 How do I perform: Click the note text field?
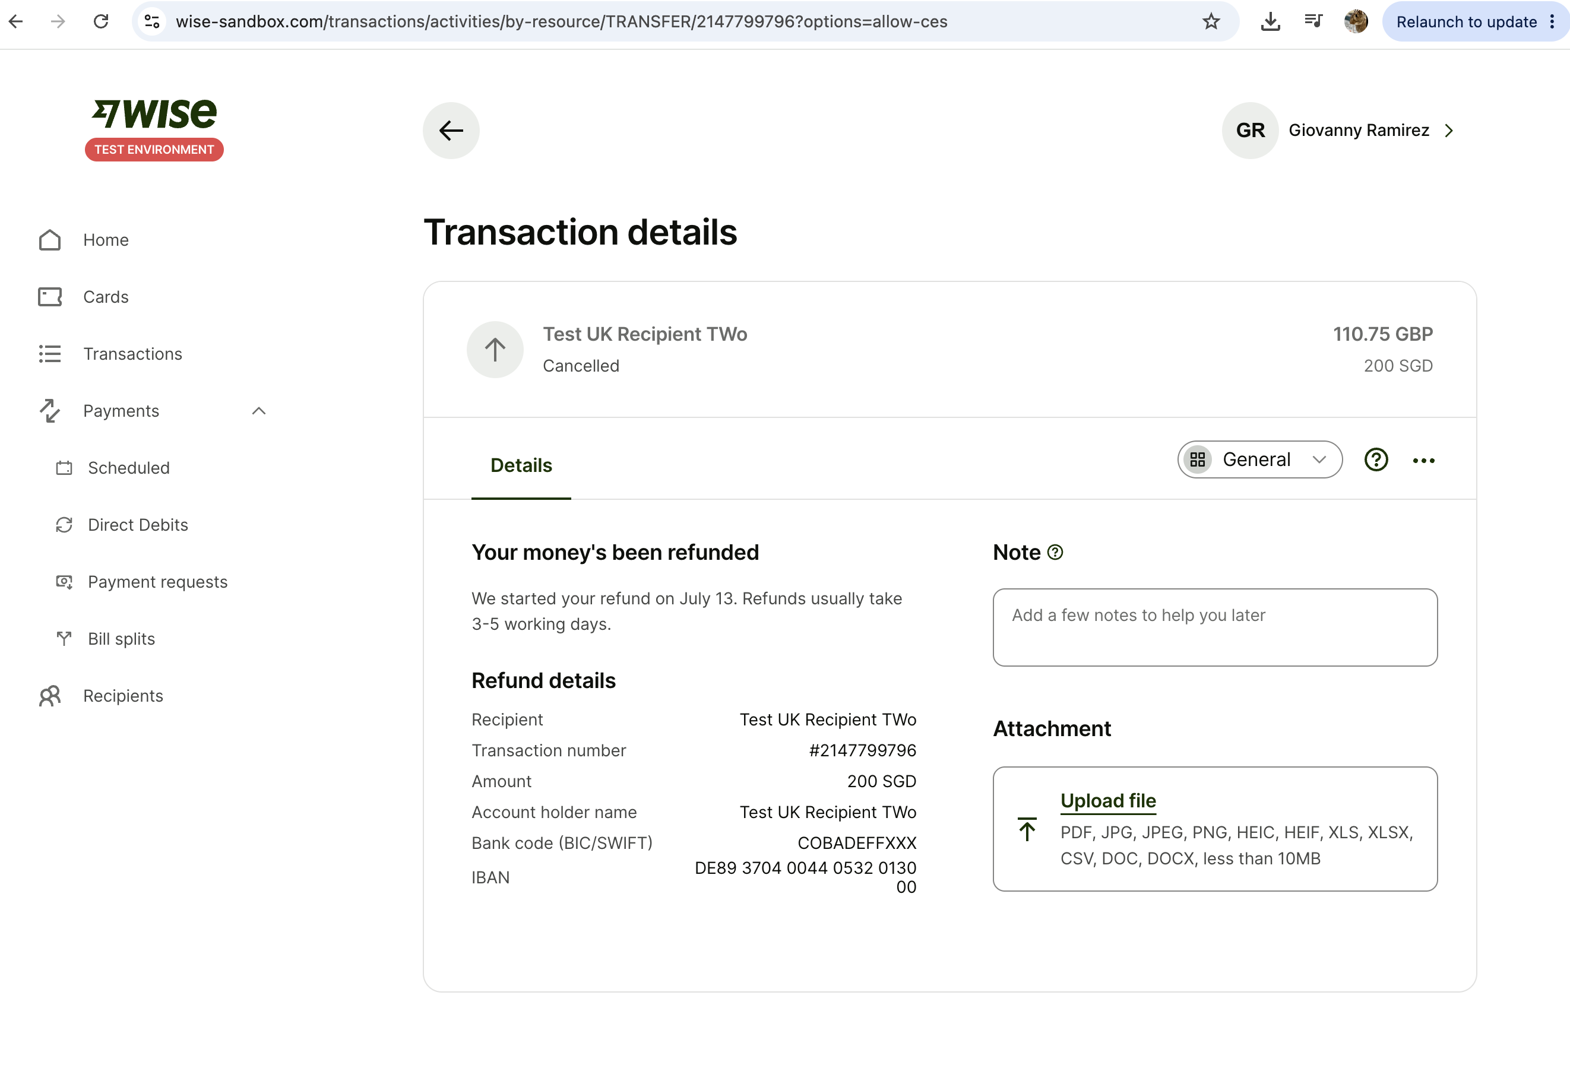coord(1215,627)
